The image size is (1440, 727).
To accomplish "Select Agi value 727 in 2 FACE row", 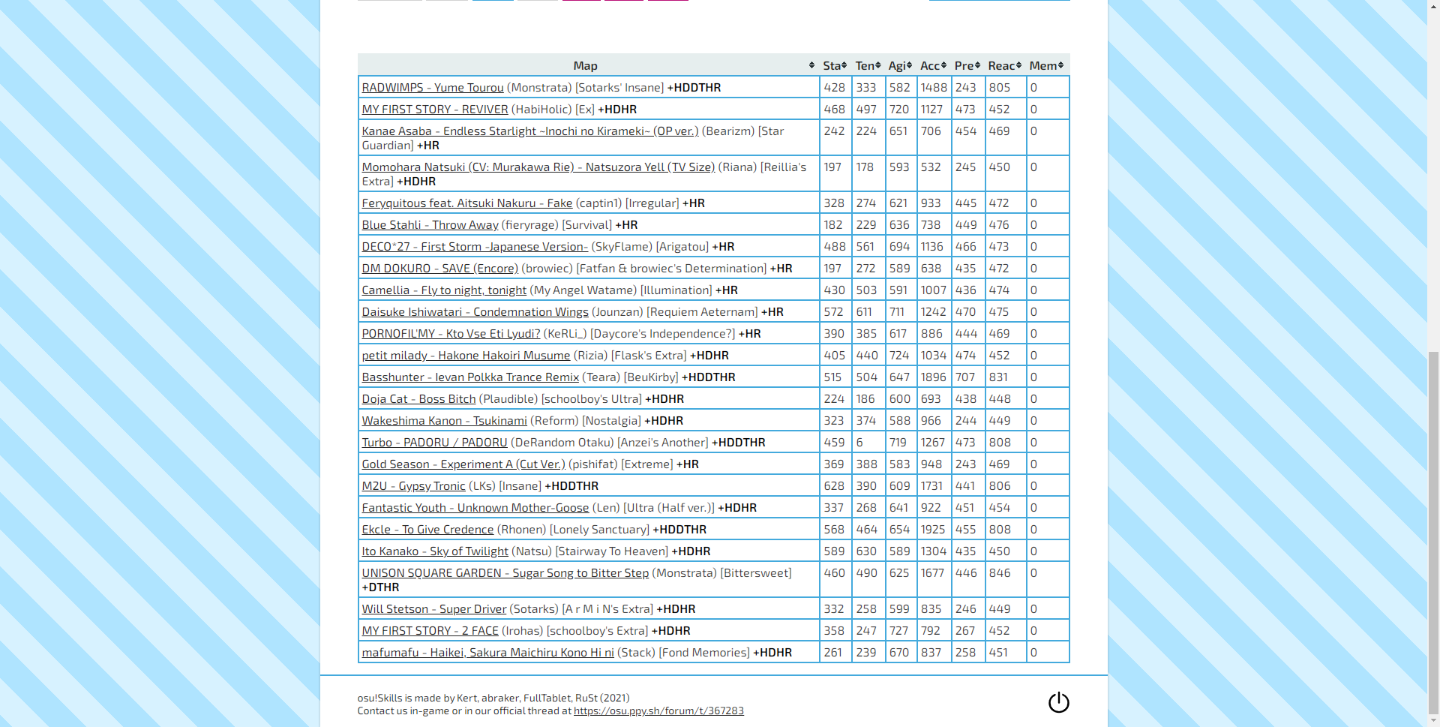I will (x=898, y=631).
